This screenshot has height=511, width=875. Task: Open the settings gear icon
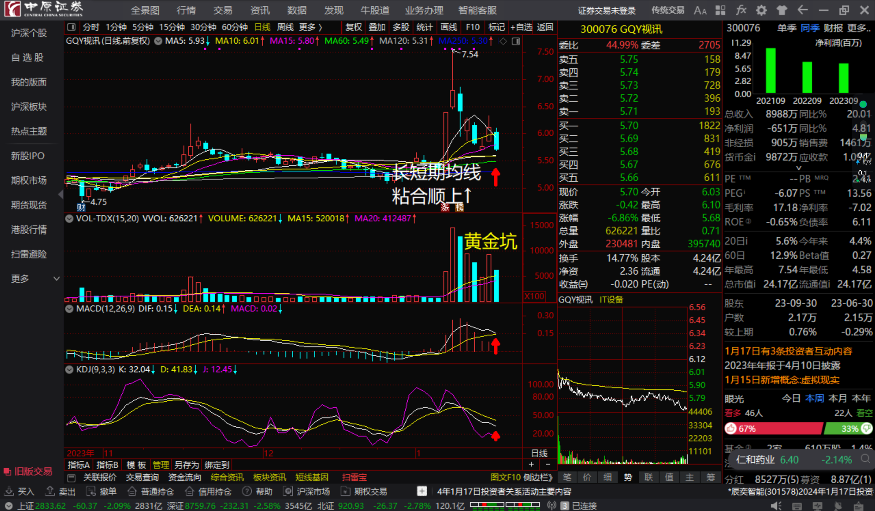[761, 10]
